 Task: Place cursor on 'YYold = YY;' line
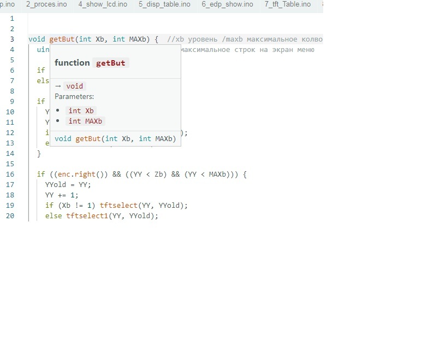pyautogui.click(x=68, y=185)
